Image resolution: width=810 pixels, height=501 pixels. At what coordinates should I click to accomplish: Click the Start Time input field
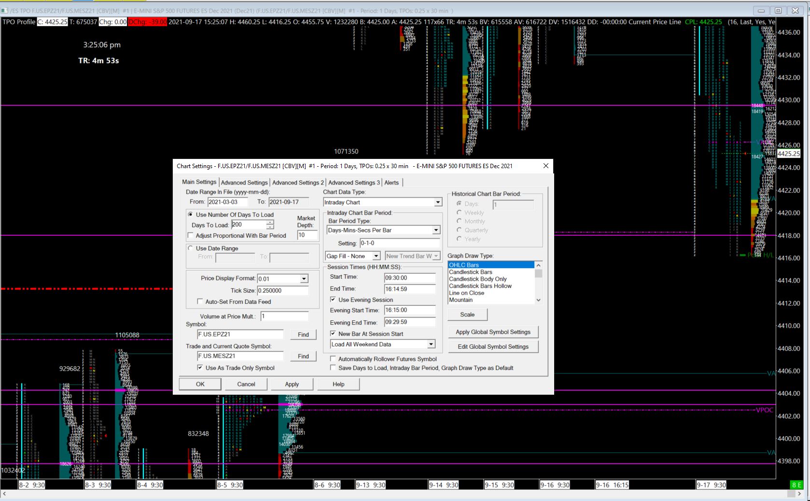click(409, 278)
